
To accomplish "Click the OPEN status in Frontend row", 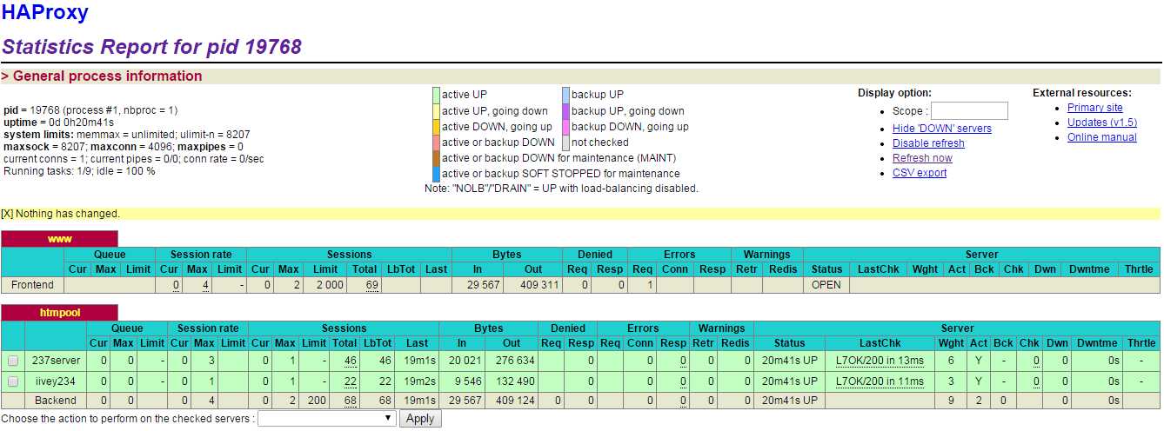I will pyautogui.click(x=826, y=285).
